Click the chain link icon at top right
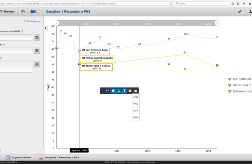Image resolution: width=252 pixels, height=164 pixels. coord(240,11)
